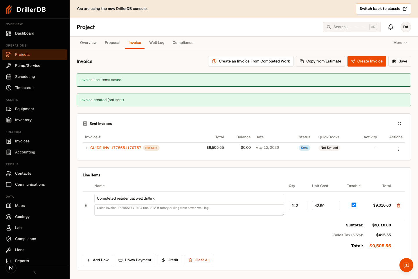
Task: Toggle the Taxable checkbox for well drilling
Action: coord(354,205)
